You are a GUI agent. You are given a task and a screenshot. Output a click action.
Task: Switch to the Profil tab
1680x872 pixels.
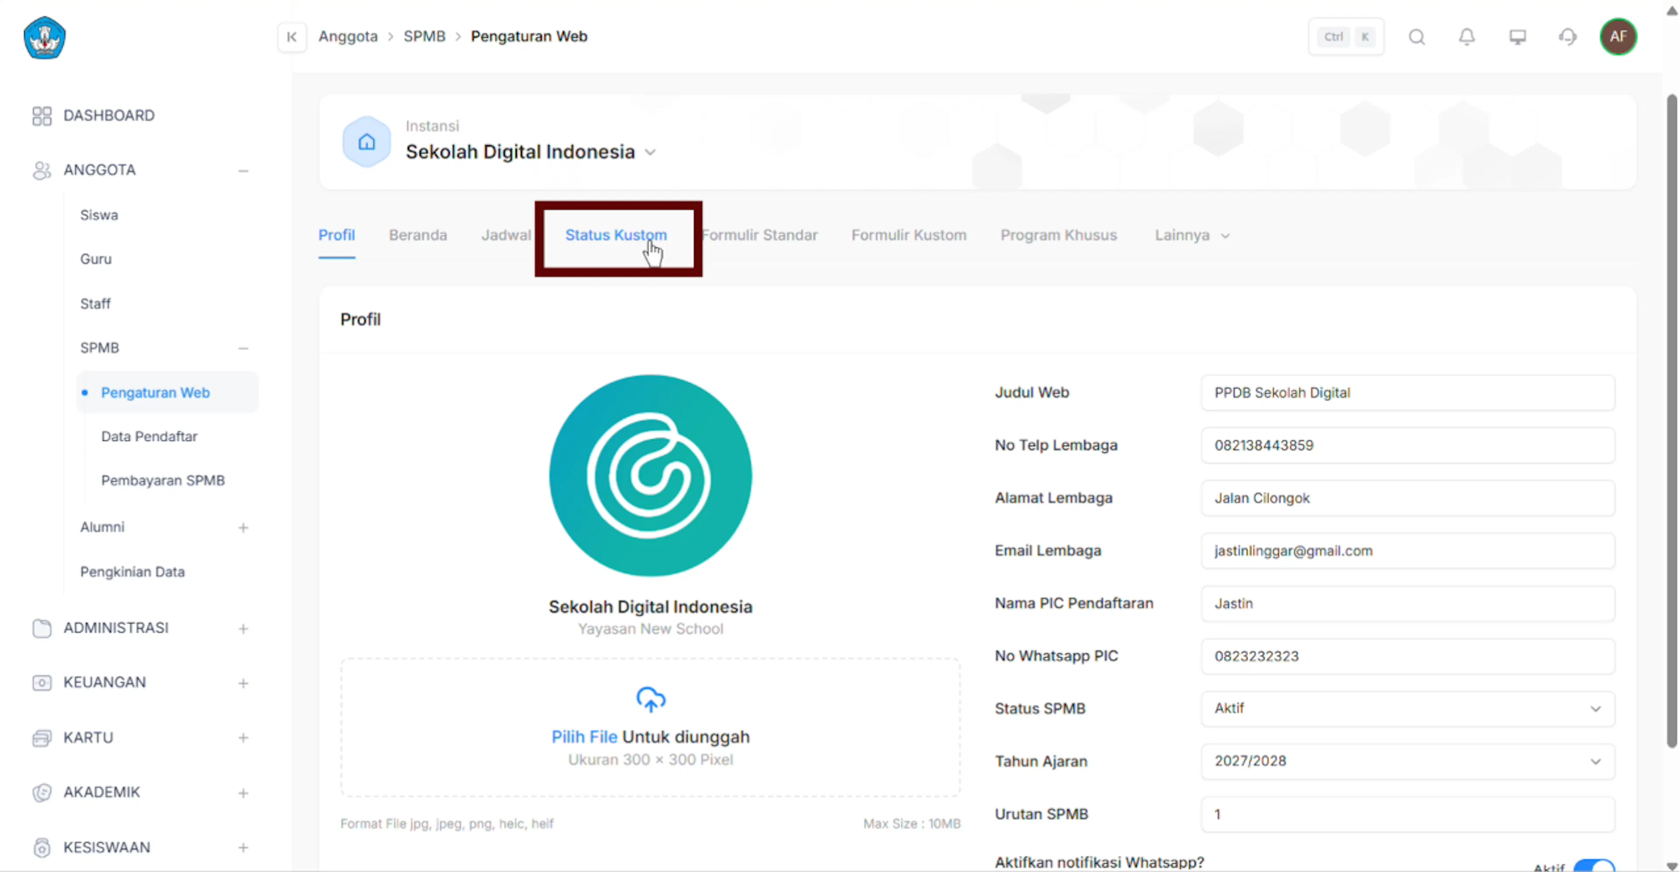coord(336,235)
